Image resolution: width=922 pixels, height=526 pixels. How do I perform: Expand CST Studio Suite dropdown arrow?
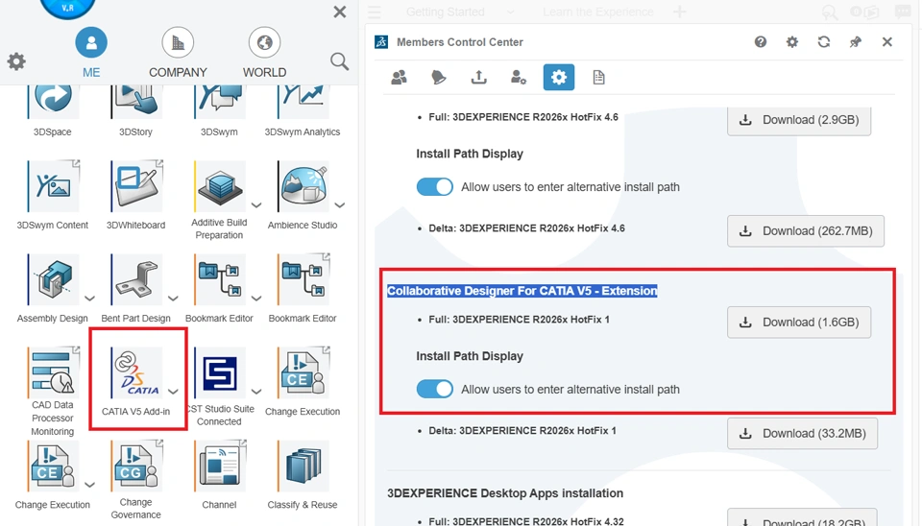256,392
